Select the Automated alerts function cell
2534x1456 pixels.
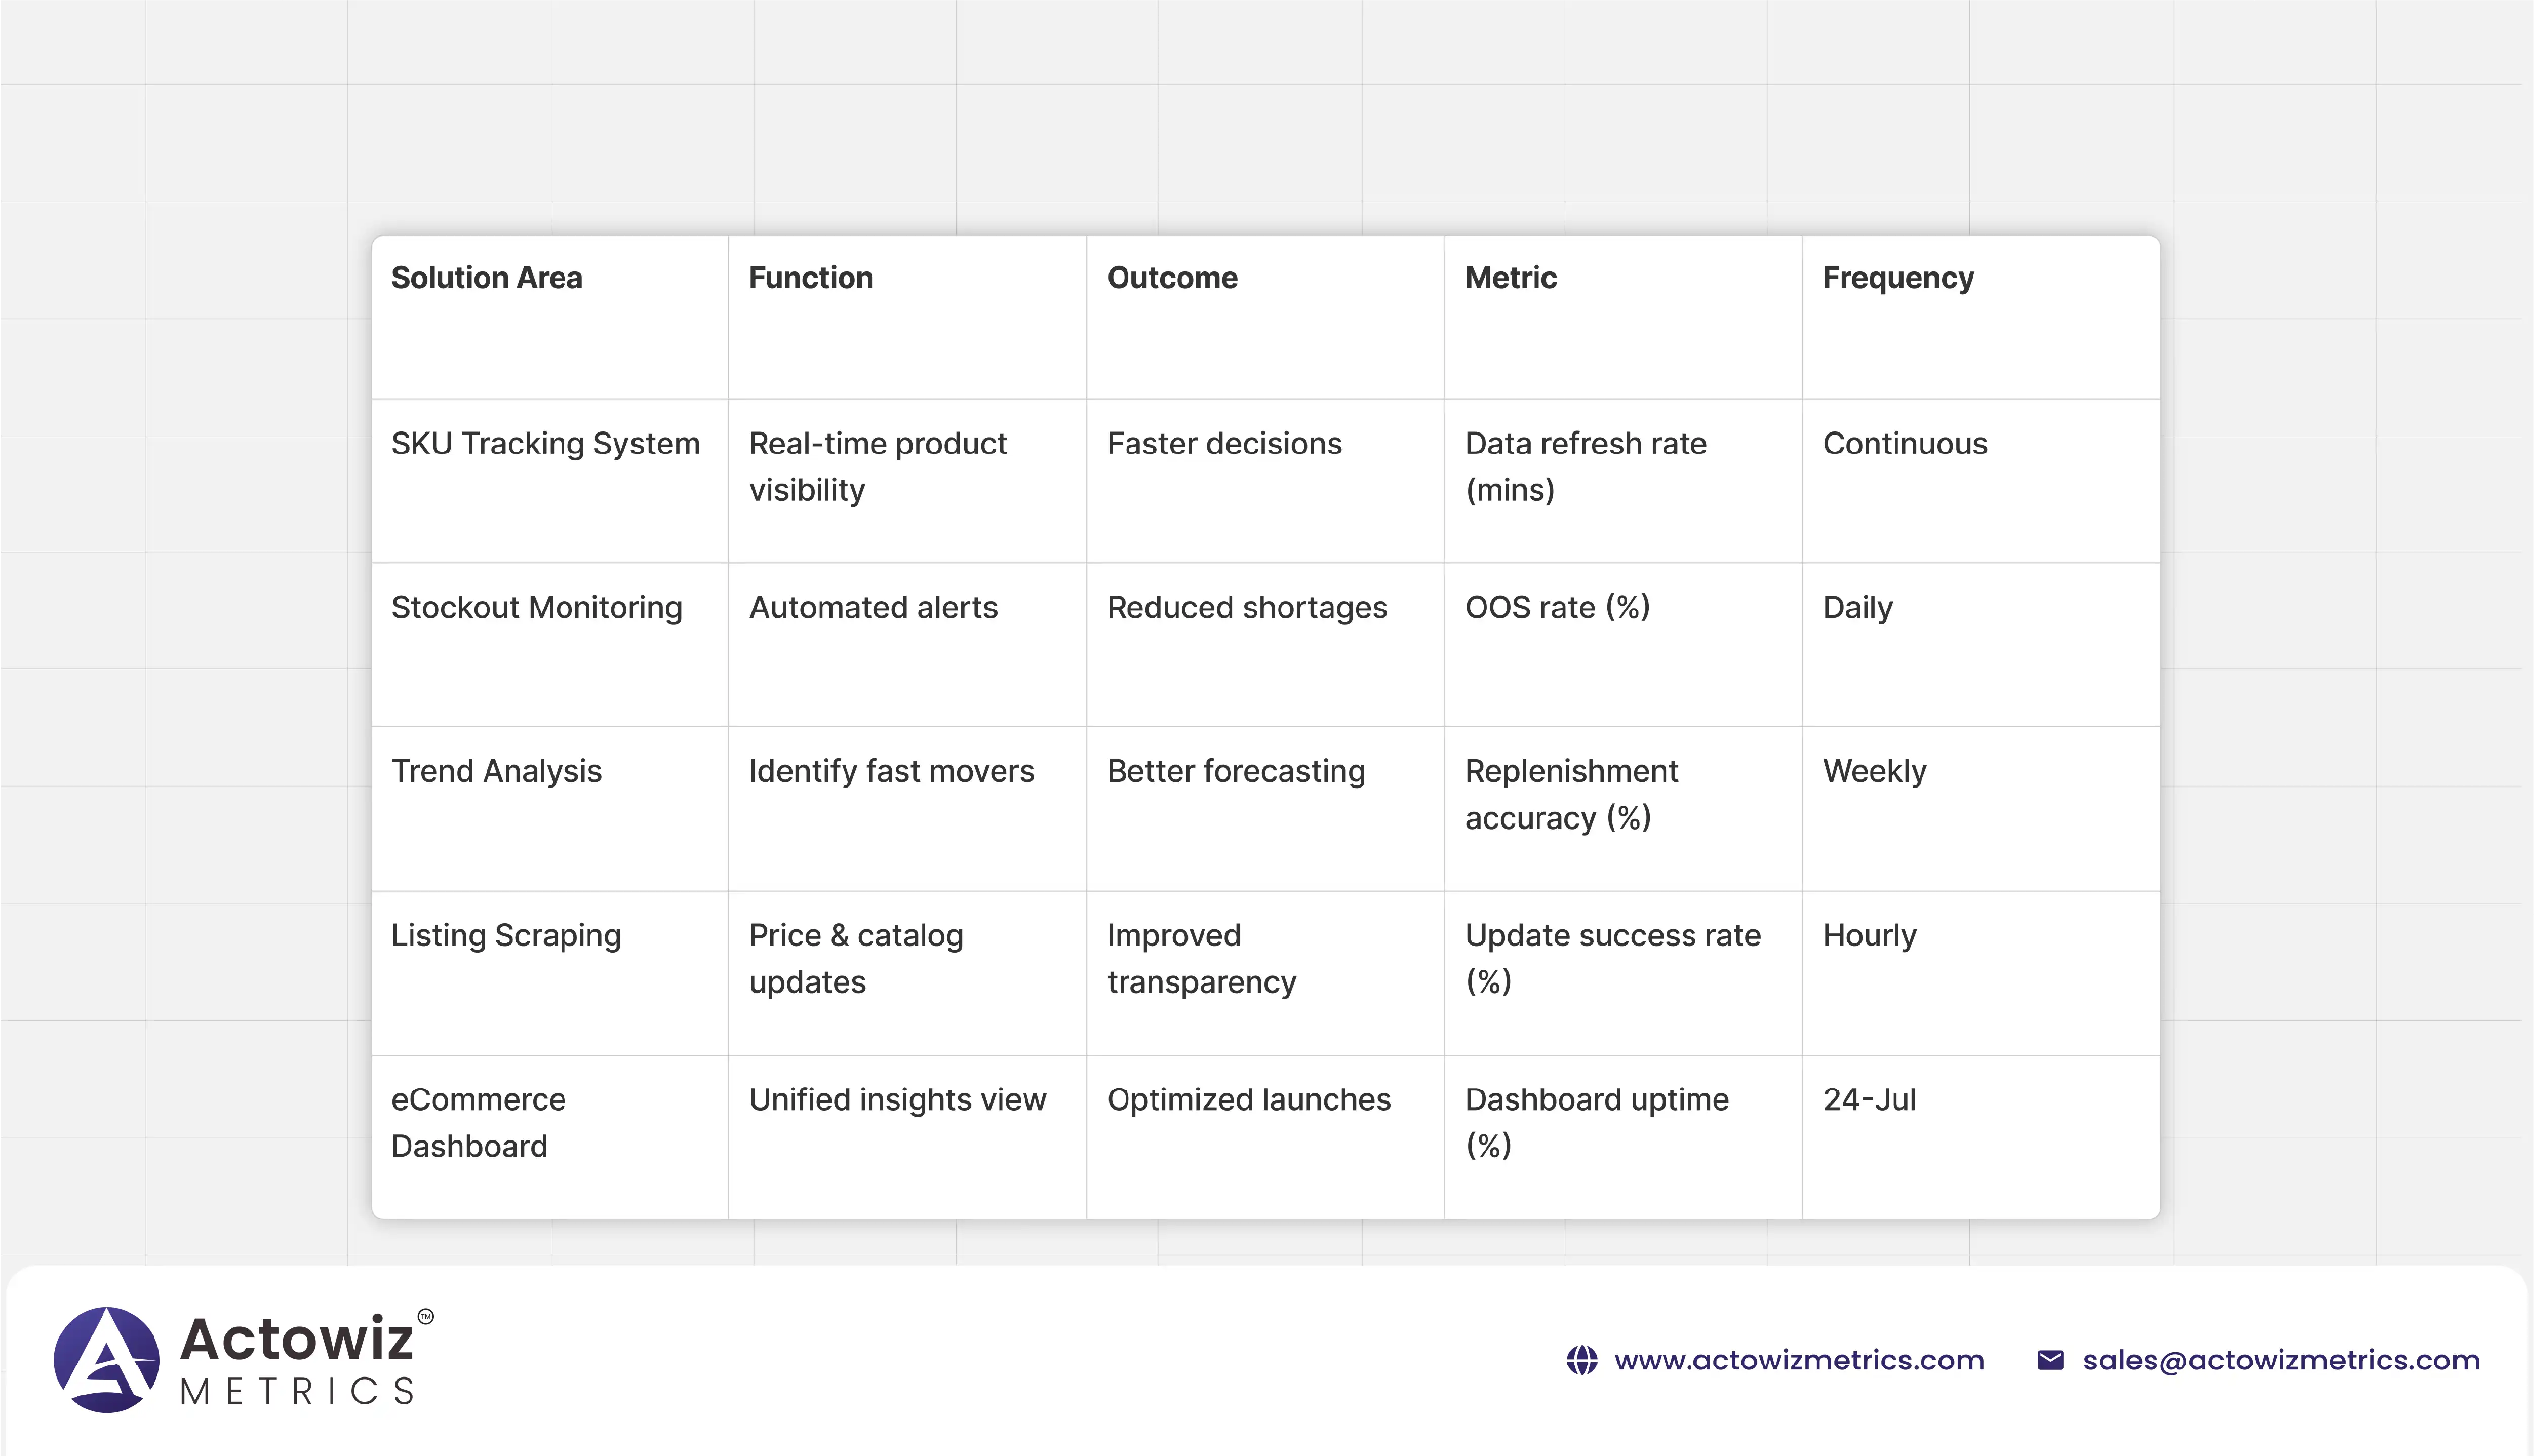pyautogui.click(x=873, y=608)
